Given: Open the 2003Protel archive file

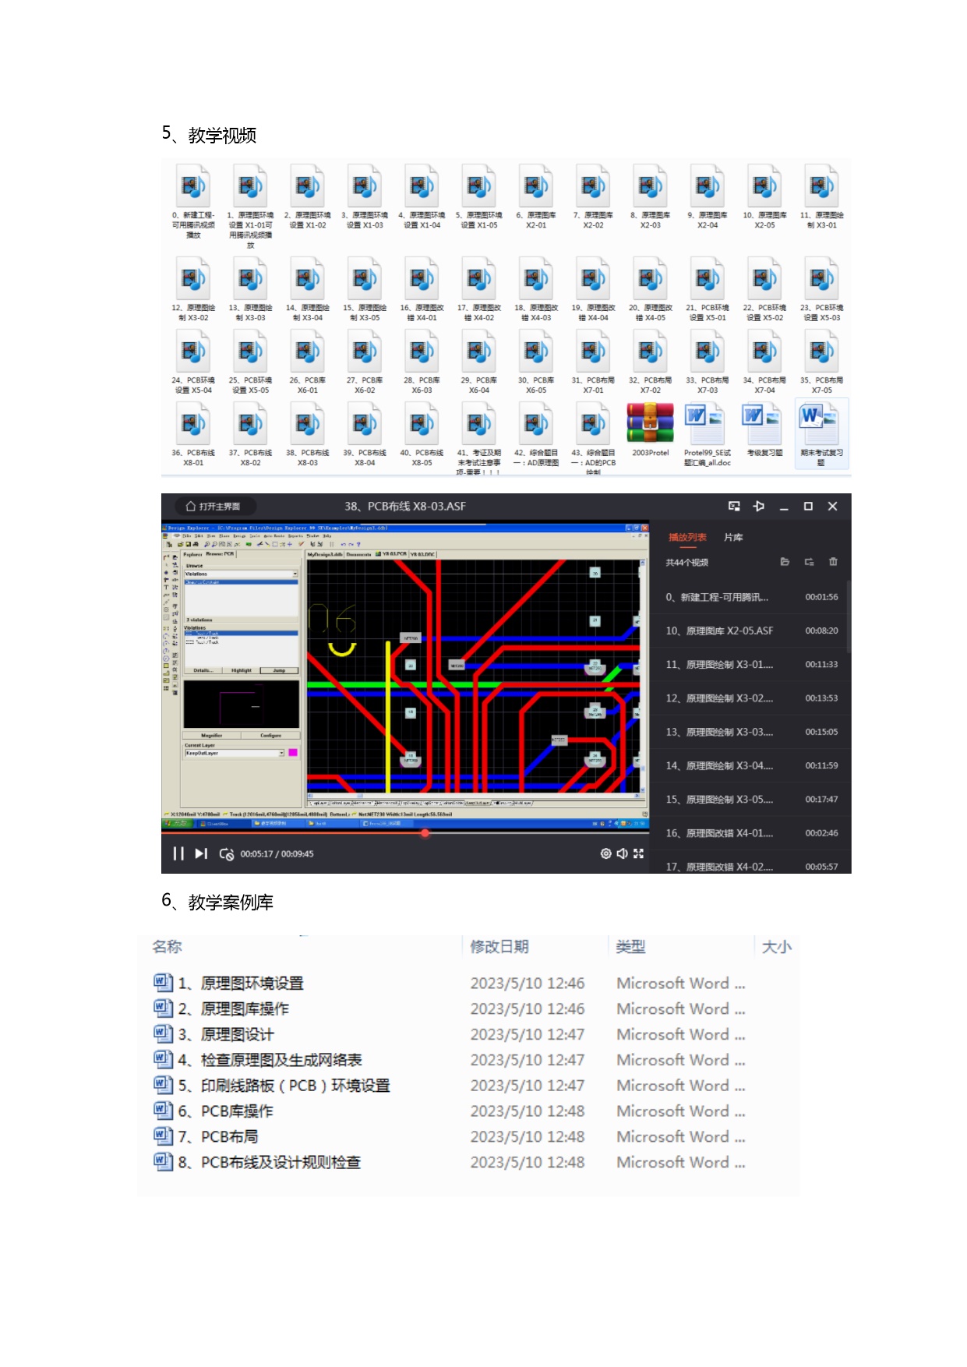Looking at the screenshot, I should [651, 430].
